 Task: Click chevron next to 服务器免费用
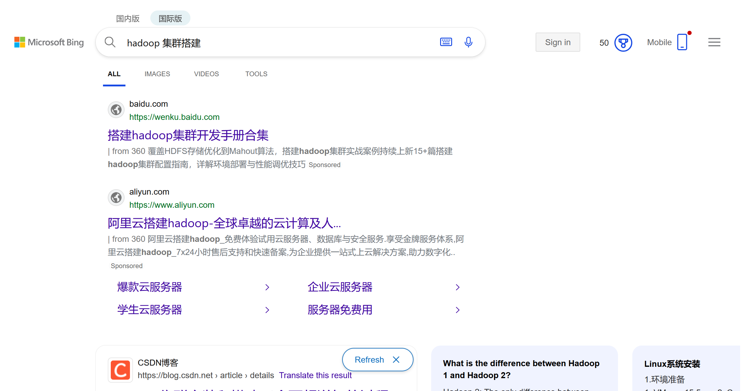(457, 310)
